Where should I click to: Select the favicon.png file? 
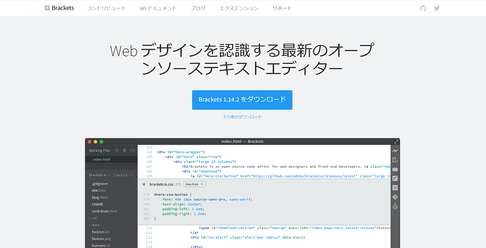point(101,239)
